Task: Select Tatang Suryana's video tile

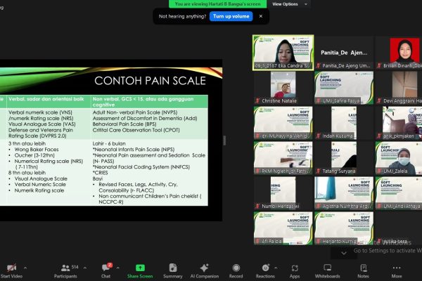Action: click(x=344, y=158)
